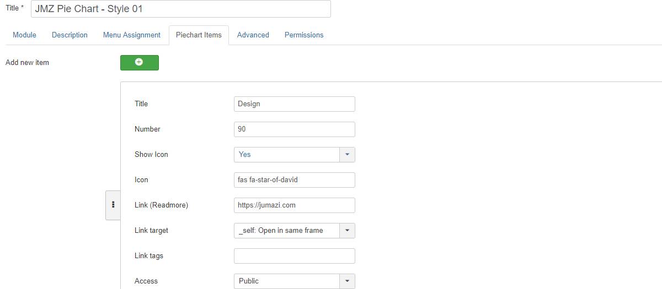Click the Access dropdown arrow

(347, 281)
